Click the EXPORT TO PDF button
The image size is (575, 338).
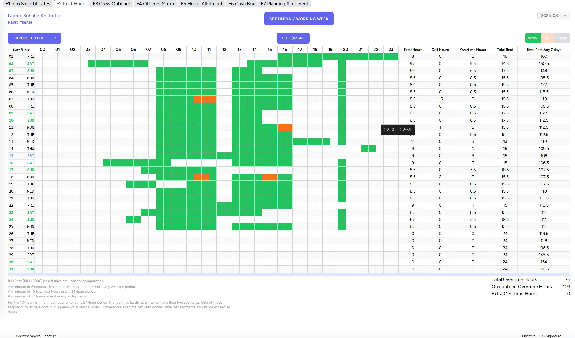click(29, 38)
